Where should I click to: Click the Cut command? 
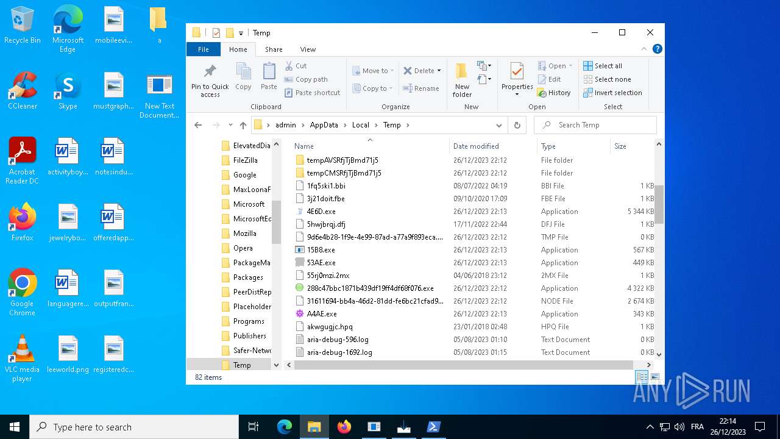pos(296,66)
